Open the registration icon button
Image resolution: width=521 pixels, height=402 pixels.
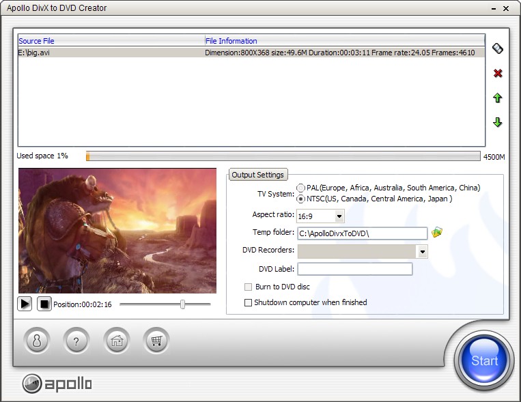pos(37,341)
